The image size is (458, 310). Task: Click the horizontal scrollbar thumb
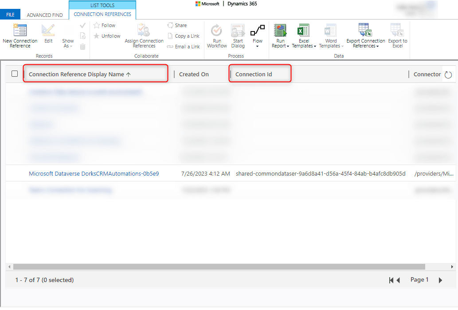pyautogui.click(x=219, y=267)
